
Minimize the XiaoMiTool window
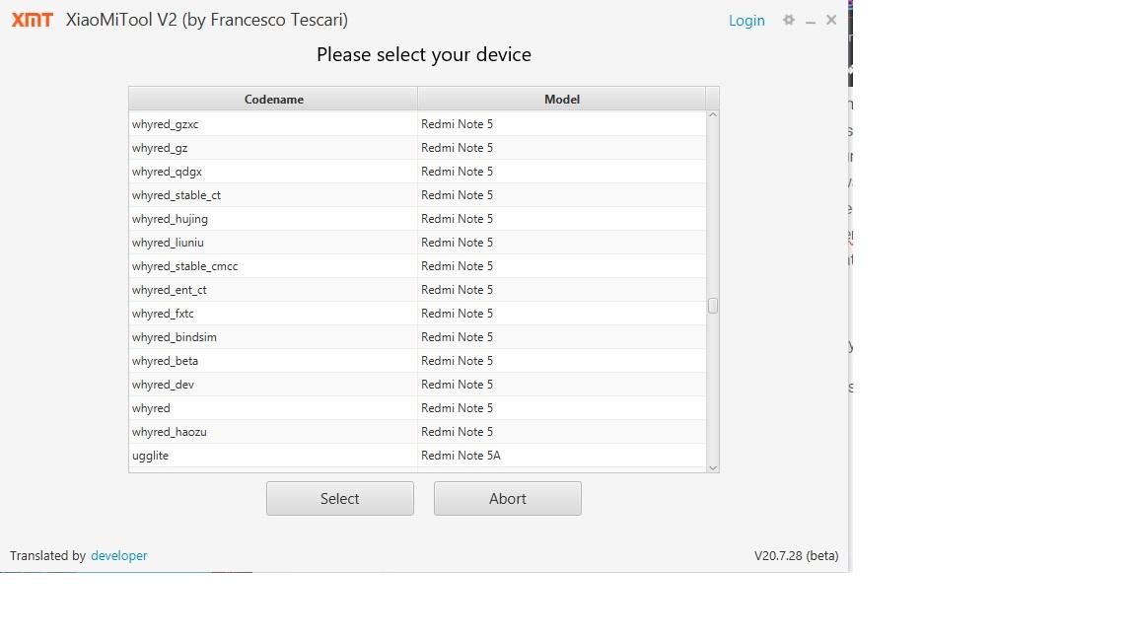click(x=811, y=21)
